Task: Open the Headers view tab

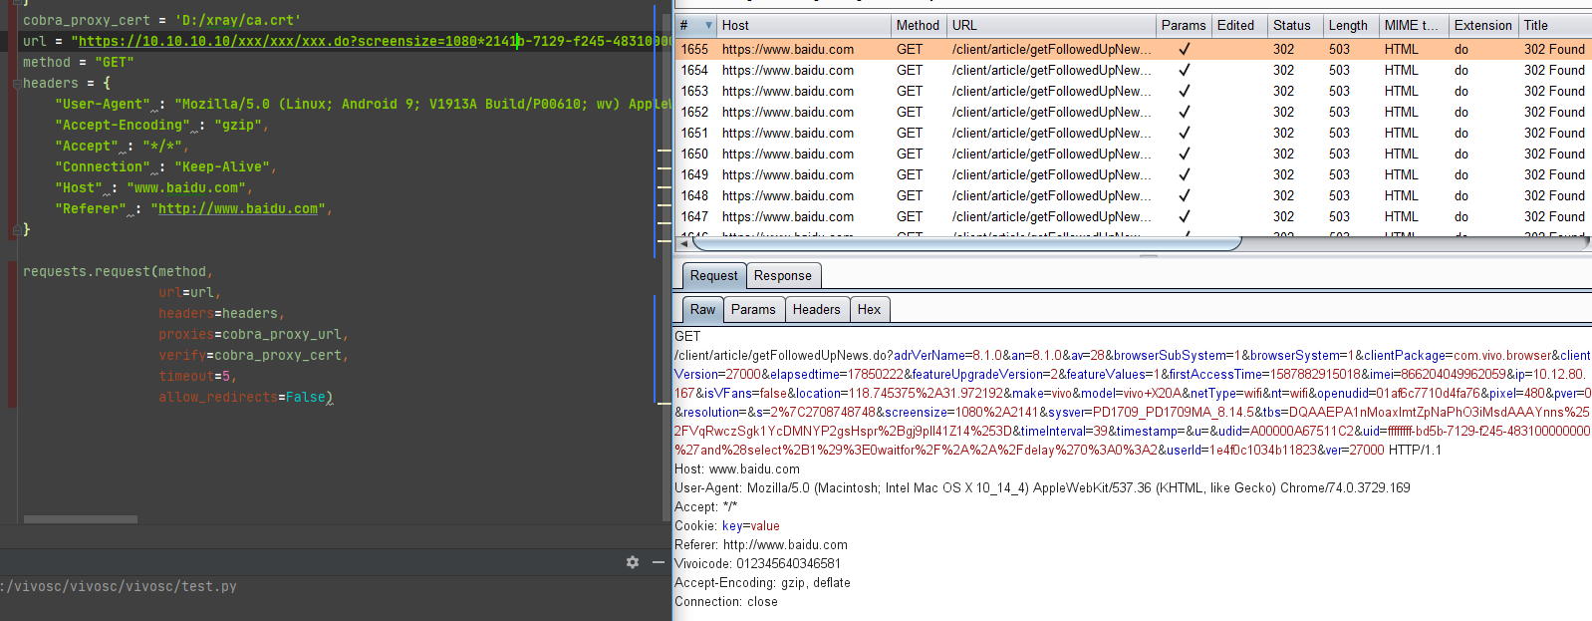Action: pos(816,310)
